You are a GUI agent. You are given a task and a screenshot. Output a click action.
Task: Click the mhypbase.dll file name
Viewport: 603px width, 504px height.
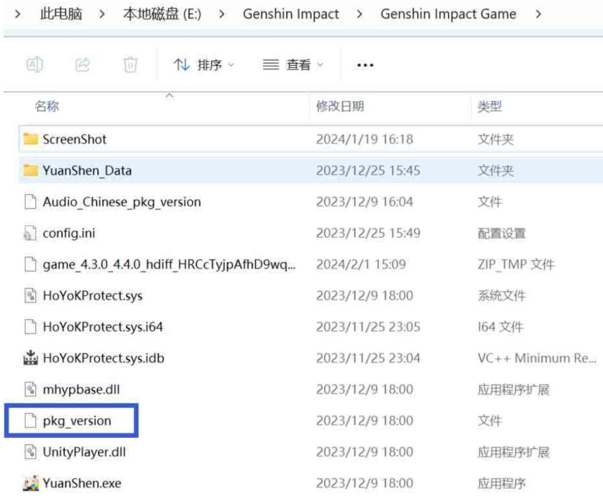point(81,390)
